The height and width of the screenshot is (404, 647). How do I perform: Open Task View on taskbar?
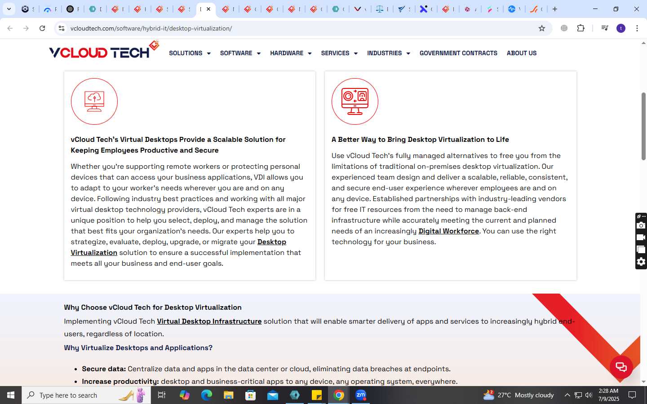[162, 395]
